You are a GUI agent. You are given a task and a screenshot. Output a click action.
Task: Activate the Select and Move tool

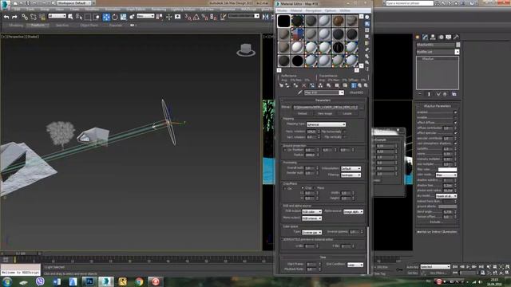point(106,17)
